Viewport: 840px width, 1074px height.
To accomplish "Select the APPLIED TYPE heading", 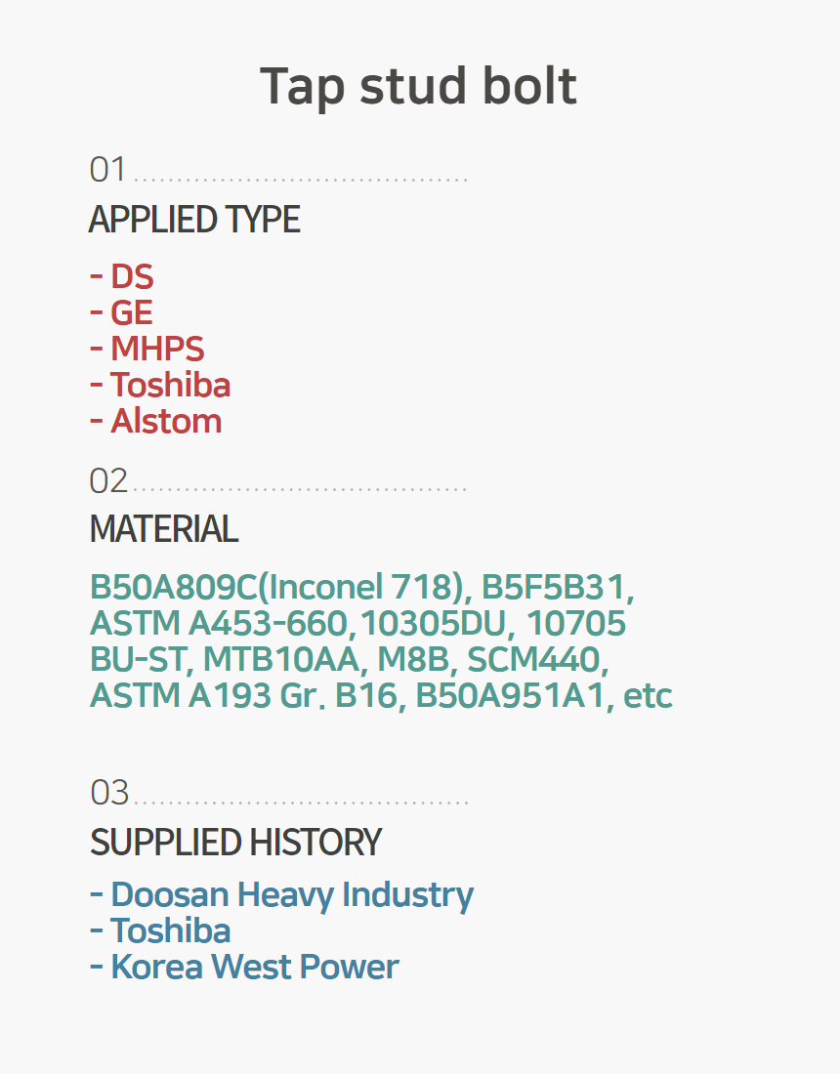I will coord(194,220).
